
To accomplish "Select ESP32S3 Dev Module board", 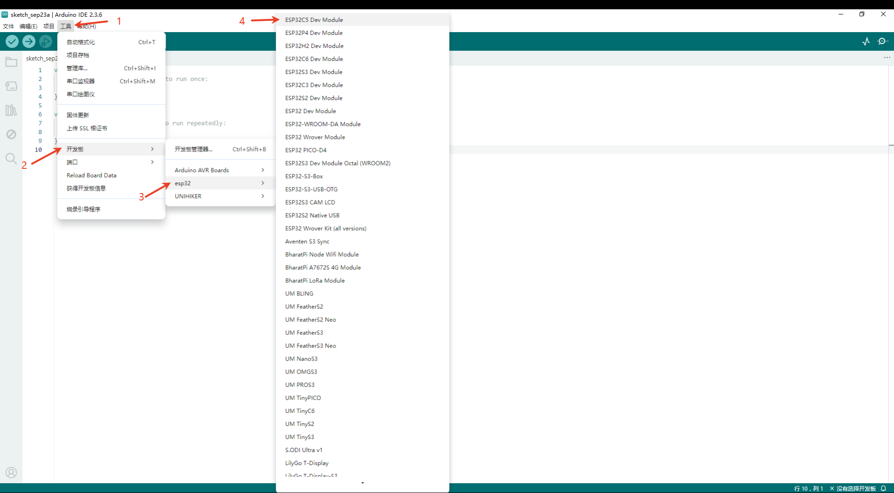I will click(x=363, y=72).
